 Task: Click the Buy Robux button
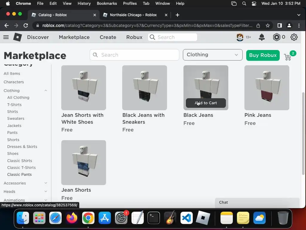(263, 55)
